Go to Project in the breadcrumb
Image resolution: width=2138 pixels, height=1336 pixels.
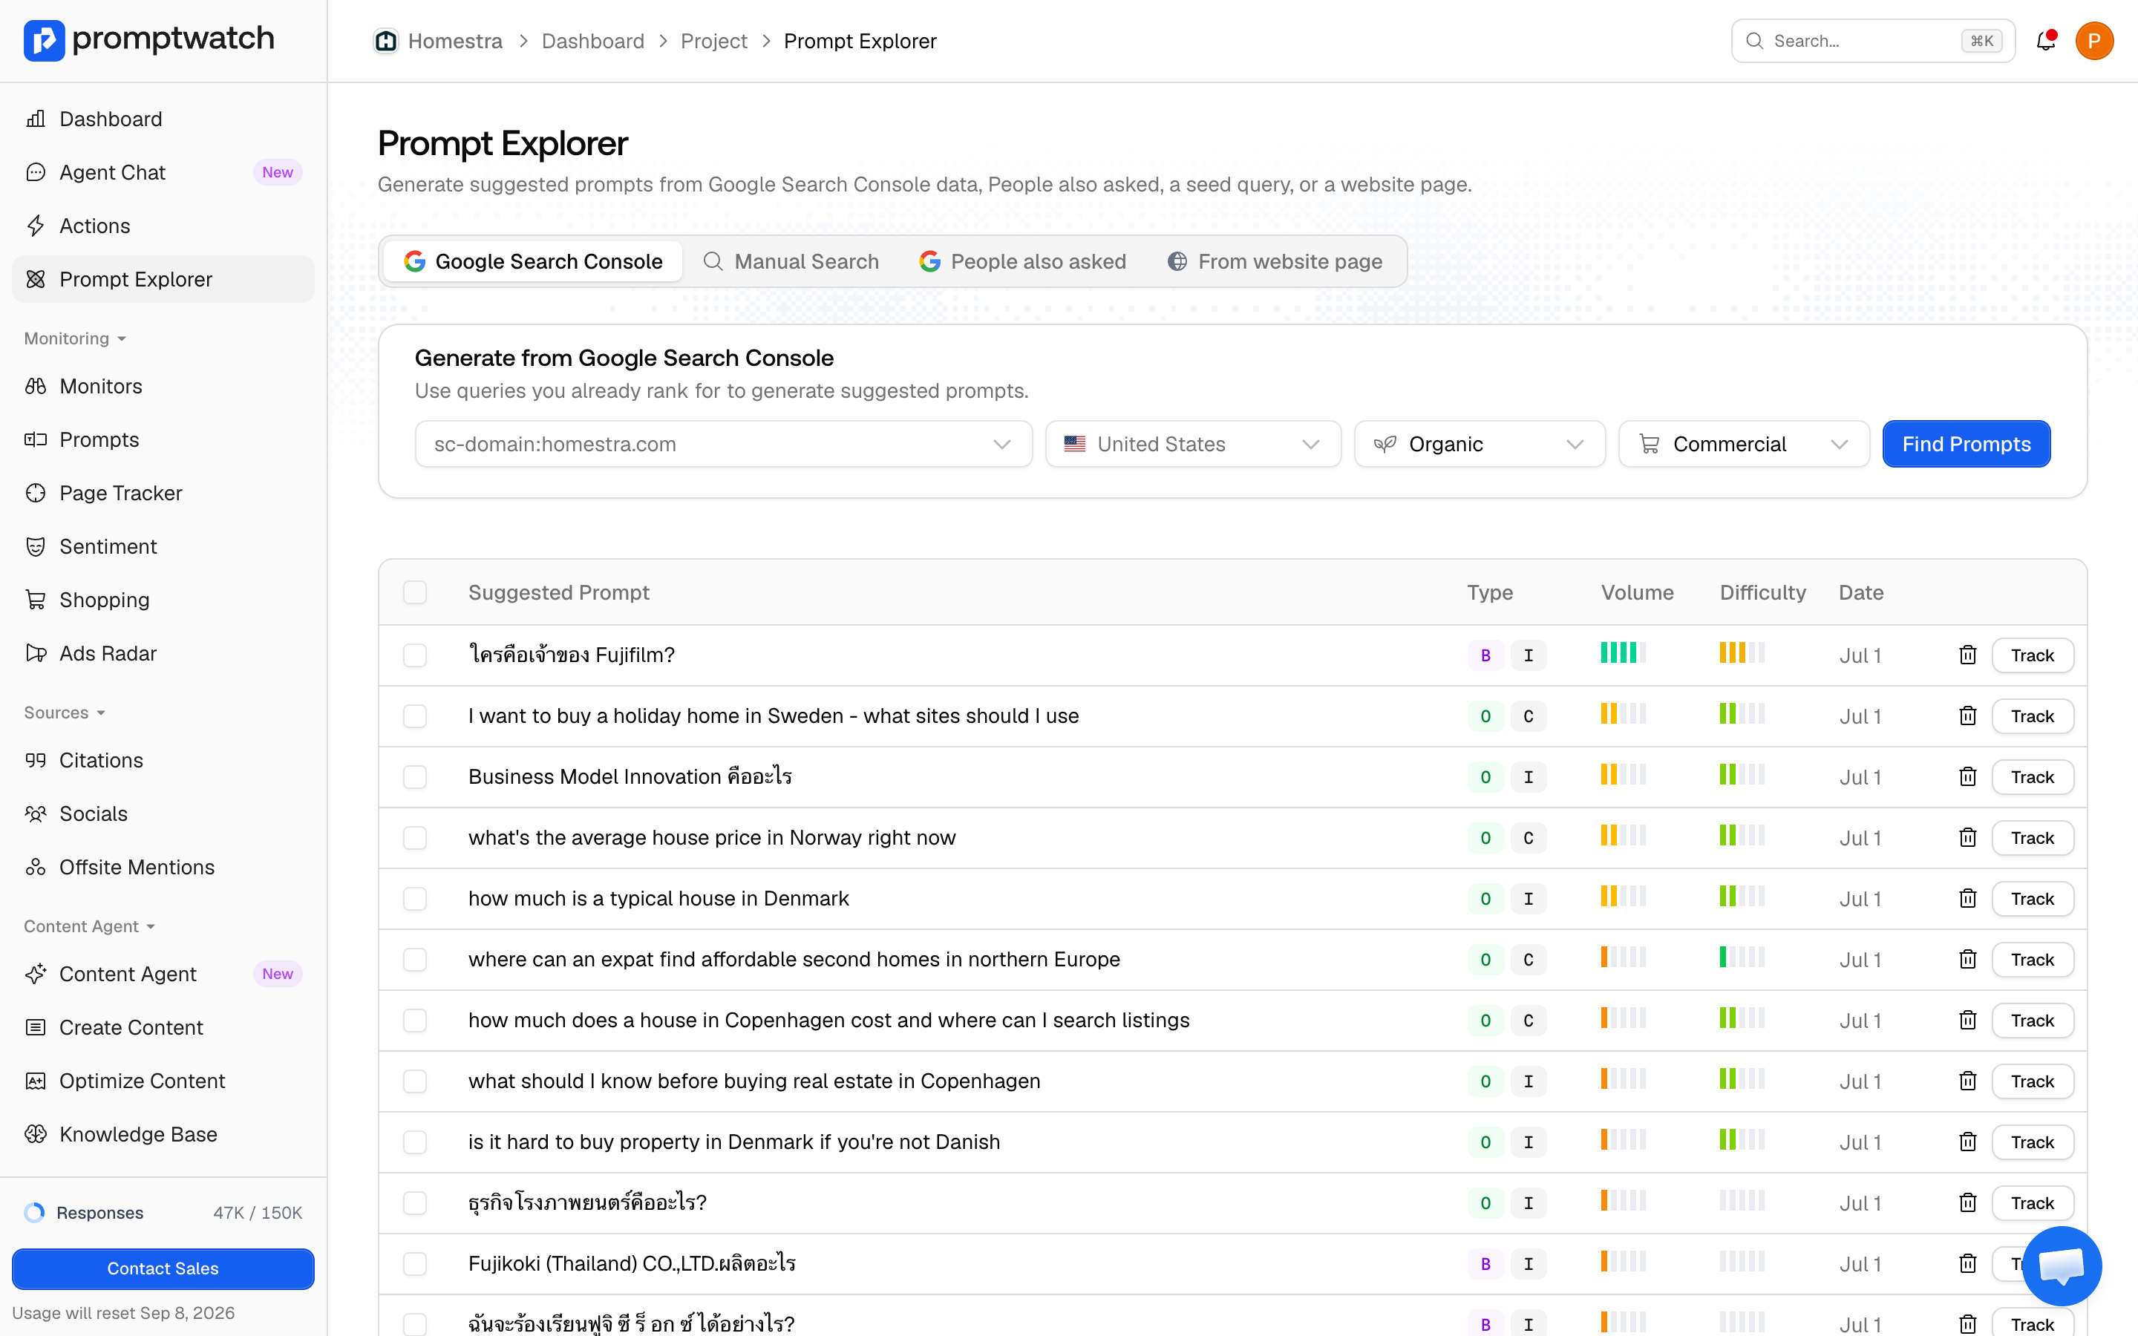tap(714, 41)
